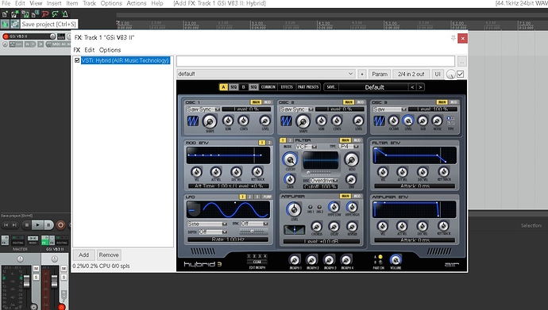Open the Overdrive distortion dropdown
Viewport: 548px width, 310px height.
(x=324, y=181)
